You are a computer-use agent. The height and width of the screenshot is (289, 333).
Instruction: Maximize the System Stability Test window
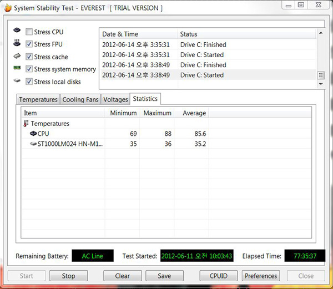coord(301,5)
